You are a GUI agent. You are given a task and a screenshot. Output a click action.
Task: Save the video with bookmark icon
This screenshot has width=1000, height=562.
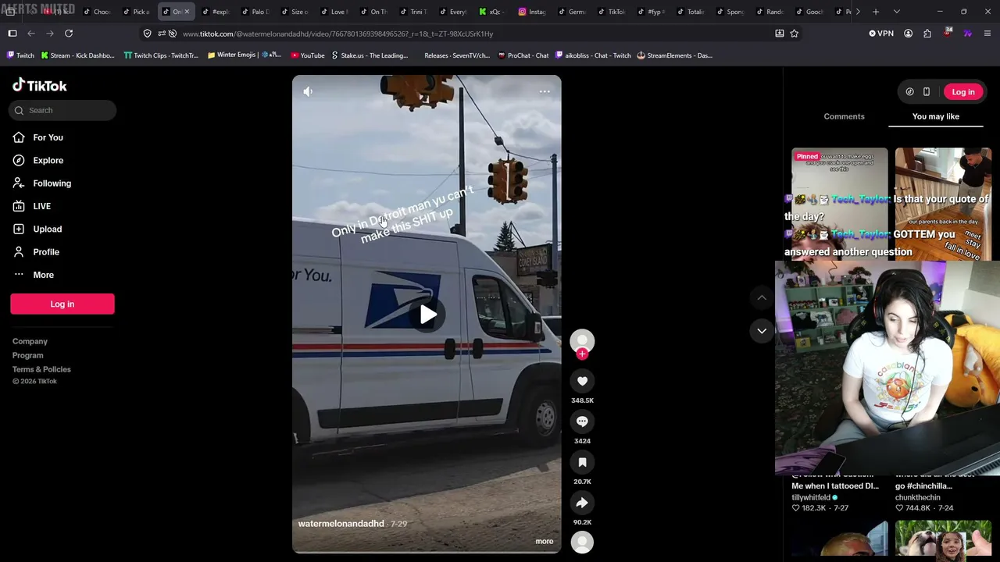tap(582, 462)
